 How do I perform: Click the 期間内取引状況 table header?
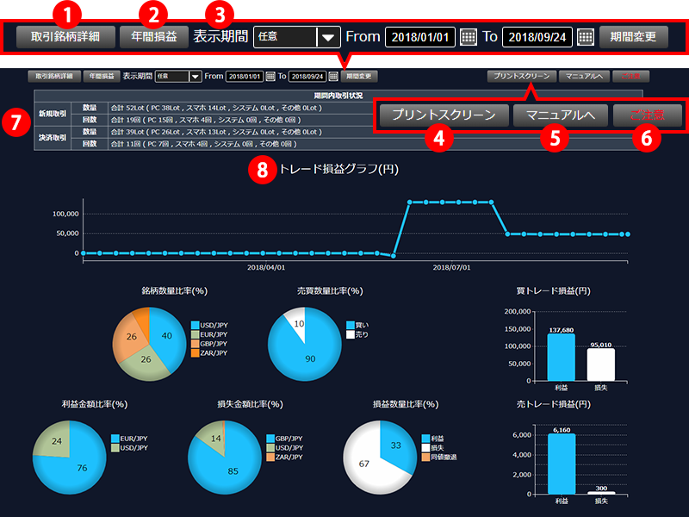coord(338,96)
